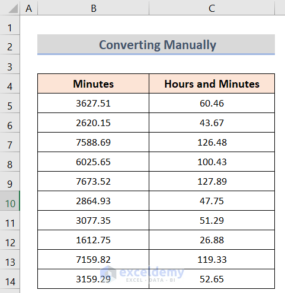This screenshot has width=285, height=293.
Task: Select cell with 52.65
Action: pyautogui.click(x=212, y=279)
